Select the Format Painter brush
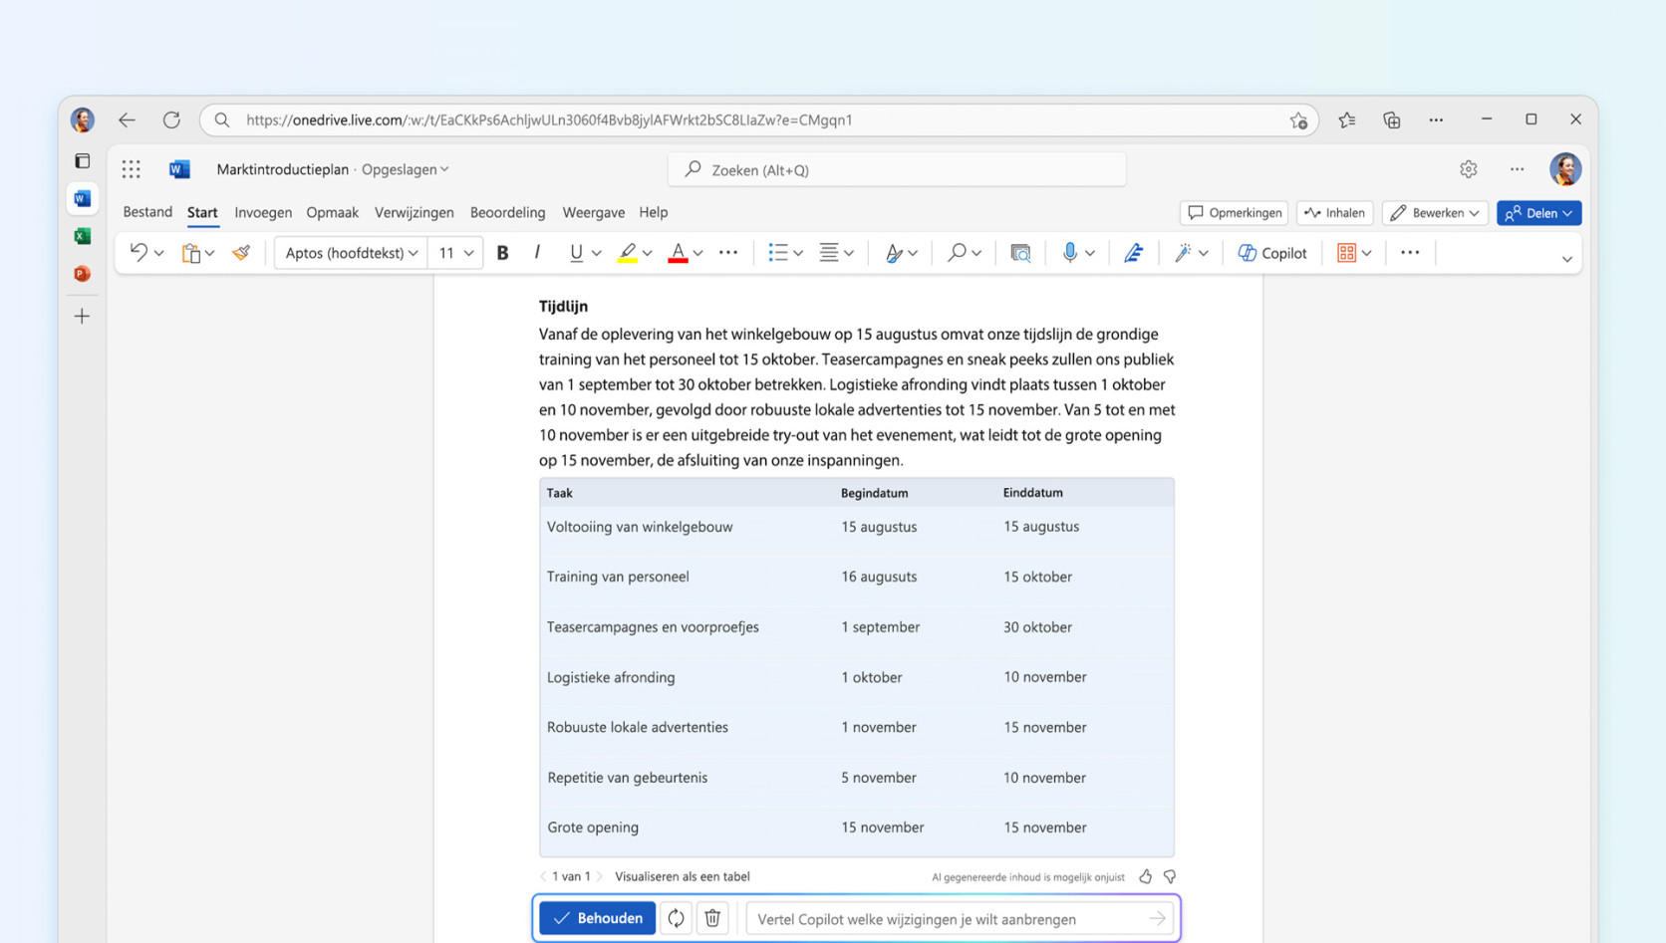The height and width of the screenshot is (943, 1666). pyautogui.click(x=241, y=253)
